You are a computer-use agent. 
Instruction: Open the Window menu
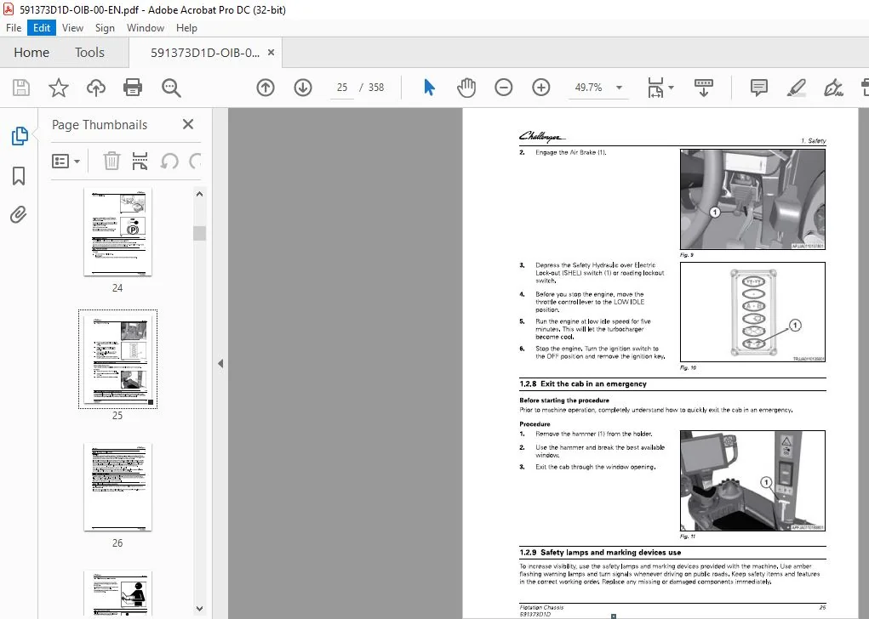146,28
